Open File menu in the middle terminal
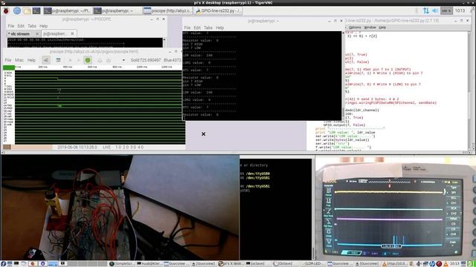 187,27
